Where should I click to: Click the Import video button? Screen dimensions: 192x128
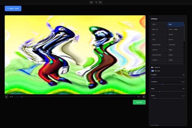tap(13, 9)
